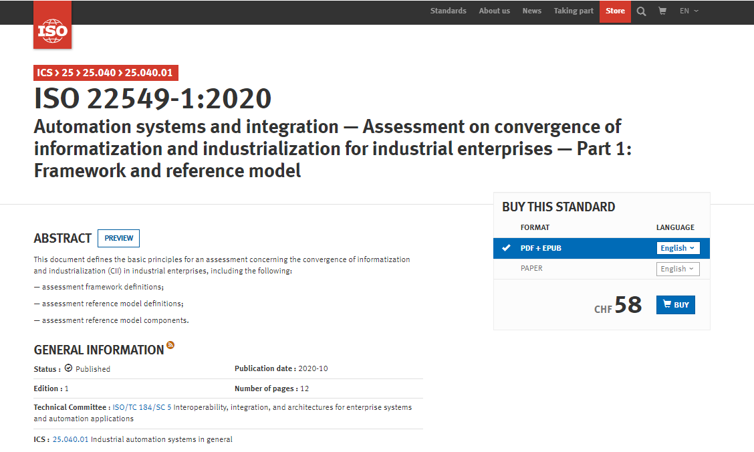The image size is (754, 452).
Task: Open the shopping cart icon
Action: (662, 11)
